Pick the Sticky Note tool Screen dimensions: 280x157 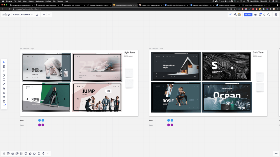(4, 75)
